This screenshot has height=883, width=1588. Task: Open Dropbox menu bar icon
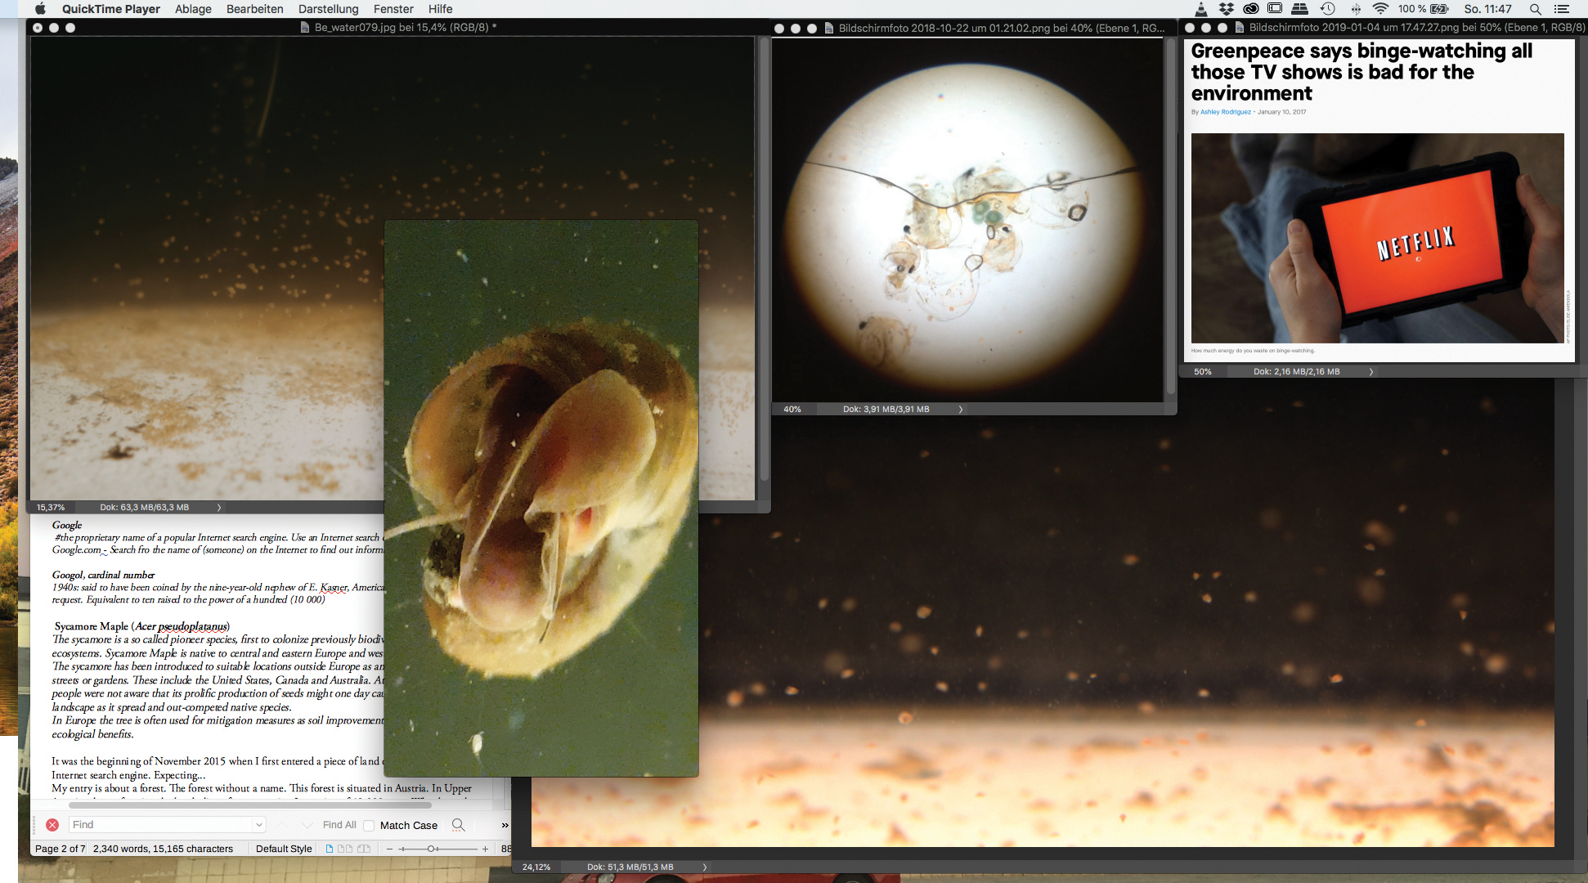1226,9
